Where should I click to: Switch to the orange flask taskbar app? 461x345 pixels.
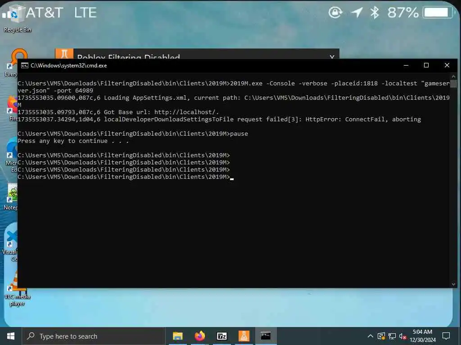tap(244, 336)
